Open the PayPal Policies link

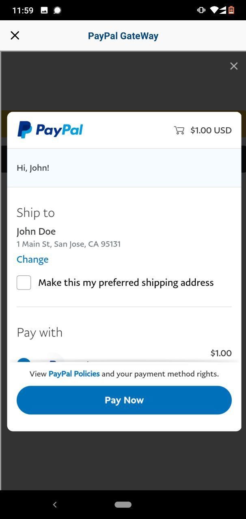[x=74, y=373]
